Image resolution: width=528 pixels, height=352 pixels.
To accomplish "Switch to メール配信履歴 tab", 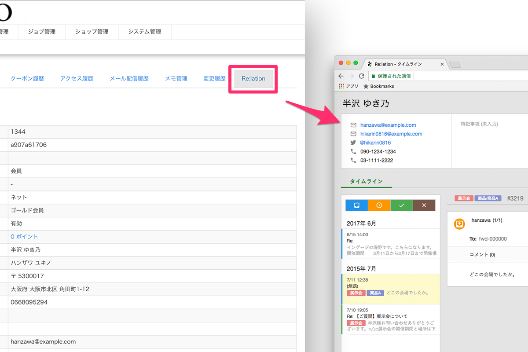I will click(x=129, y=79).
